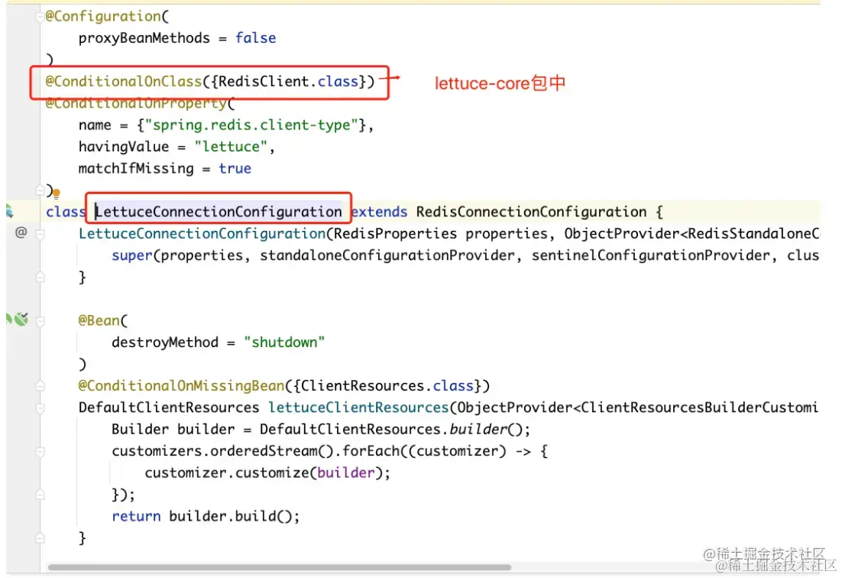Click the "shutdown" string literal
This screenshot has width=842, height=578.
click(284, 343)
